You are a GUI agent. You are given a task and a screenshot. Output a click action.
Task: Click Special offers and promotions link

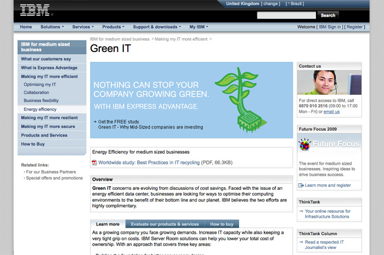(54, 178)
